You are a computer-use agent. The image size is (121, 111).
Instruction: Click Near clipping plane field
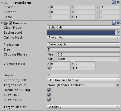coord(88,54)
